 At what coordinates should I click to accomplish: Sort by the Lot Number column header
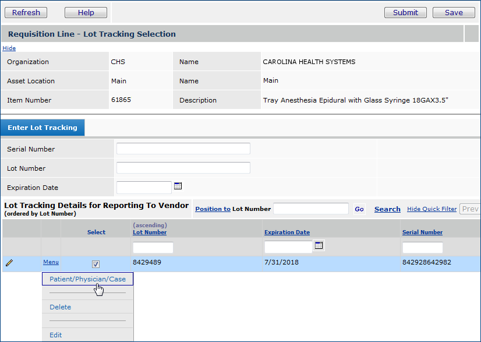[150, 232]
